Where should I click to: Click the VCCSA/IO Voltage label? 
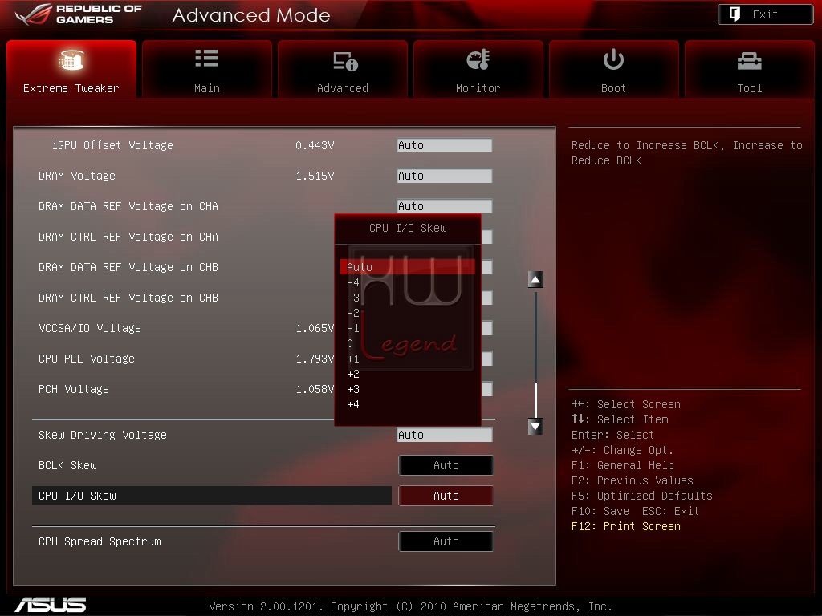(90, 328)
